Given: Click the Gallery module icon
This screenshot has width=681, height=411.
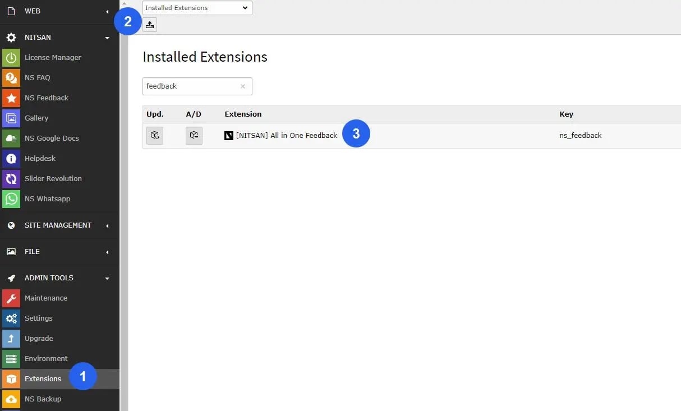Looking at the screenshot, I should (11, 118).
